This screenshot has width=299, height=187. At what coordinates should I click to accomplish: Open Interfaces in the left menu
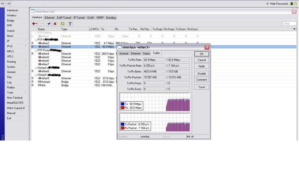(x=12, y=10)
